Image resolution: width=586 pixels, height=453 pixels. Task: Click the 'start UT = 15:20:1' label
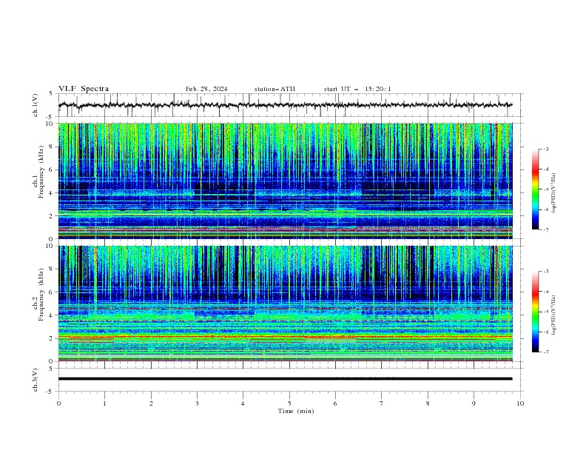point(357,89)
